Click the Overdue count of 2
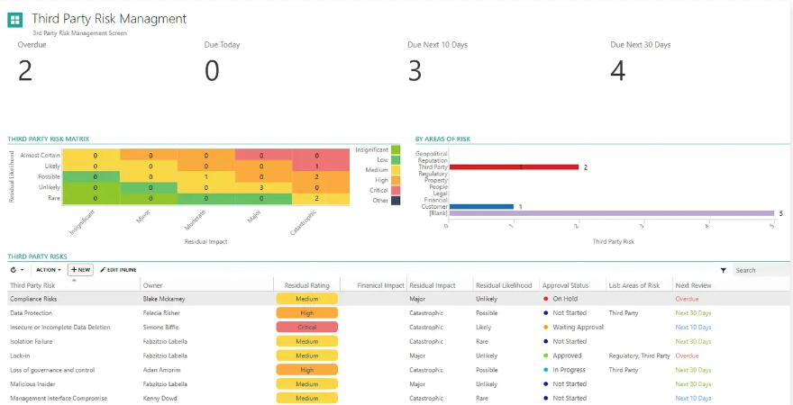 pyautogui.click(x=25, y=71)
